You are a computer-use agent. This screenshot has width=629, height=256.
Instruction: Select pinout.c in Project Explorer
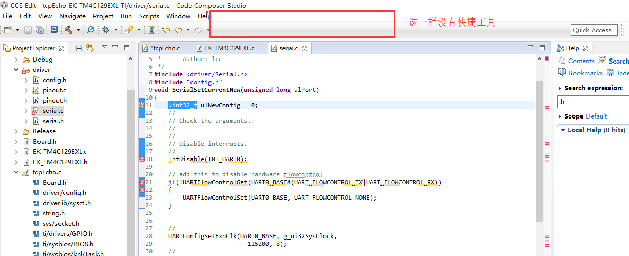click(x=54, y=90)
